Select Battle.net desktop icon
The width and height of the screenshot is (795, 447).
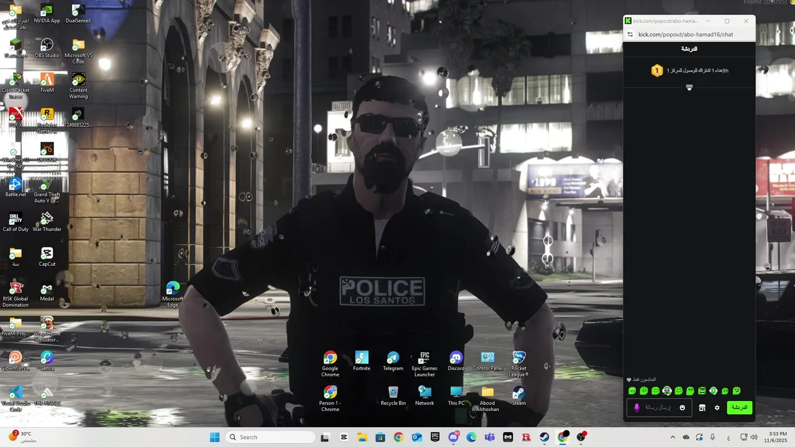pos(16,187)
